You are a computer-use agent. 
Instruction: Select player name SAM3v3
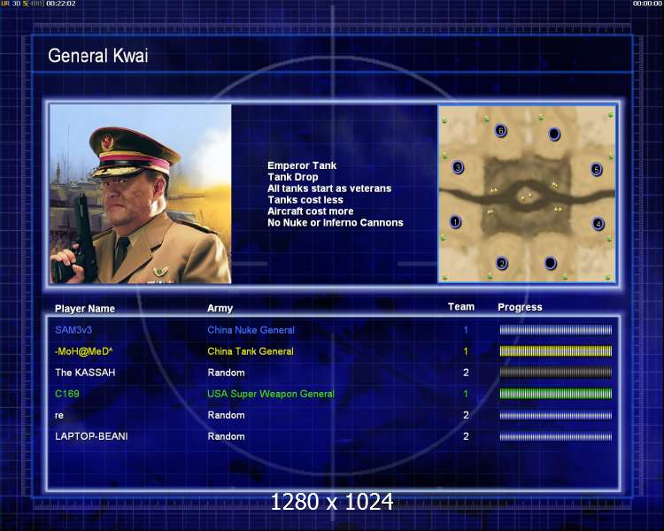(x=73, y=330)
